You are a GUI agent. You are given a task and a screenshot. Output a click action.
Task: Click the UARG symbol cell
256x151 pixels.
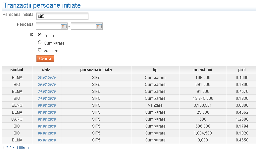click(17, 119)
